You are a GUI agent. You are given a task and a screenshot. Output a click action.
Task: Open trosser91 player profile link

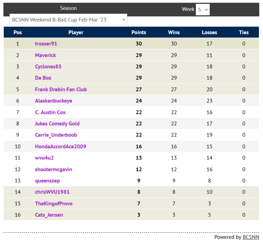(x=48, y=44)
